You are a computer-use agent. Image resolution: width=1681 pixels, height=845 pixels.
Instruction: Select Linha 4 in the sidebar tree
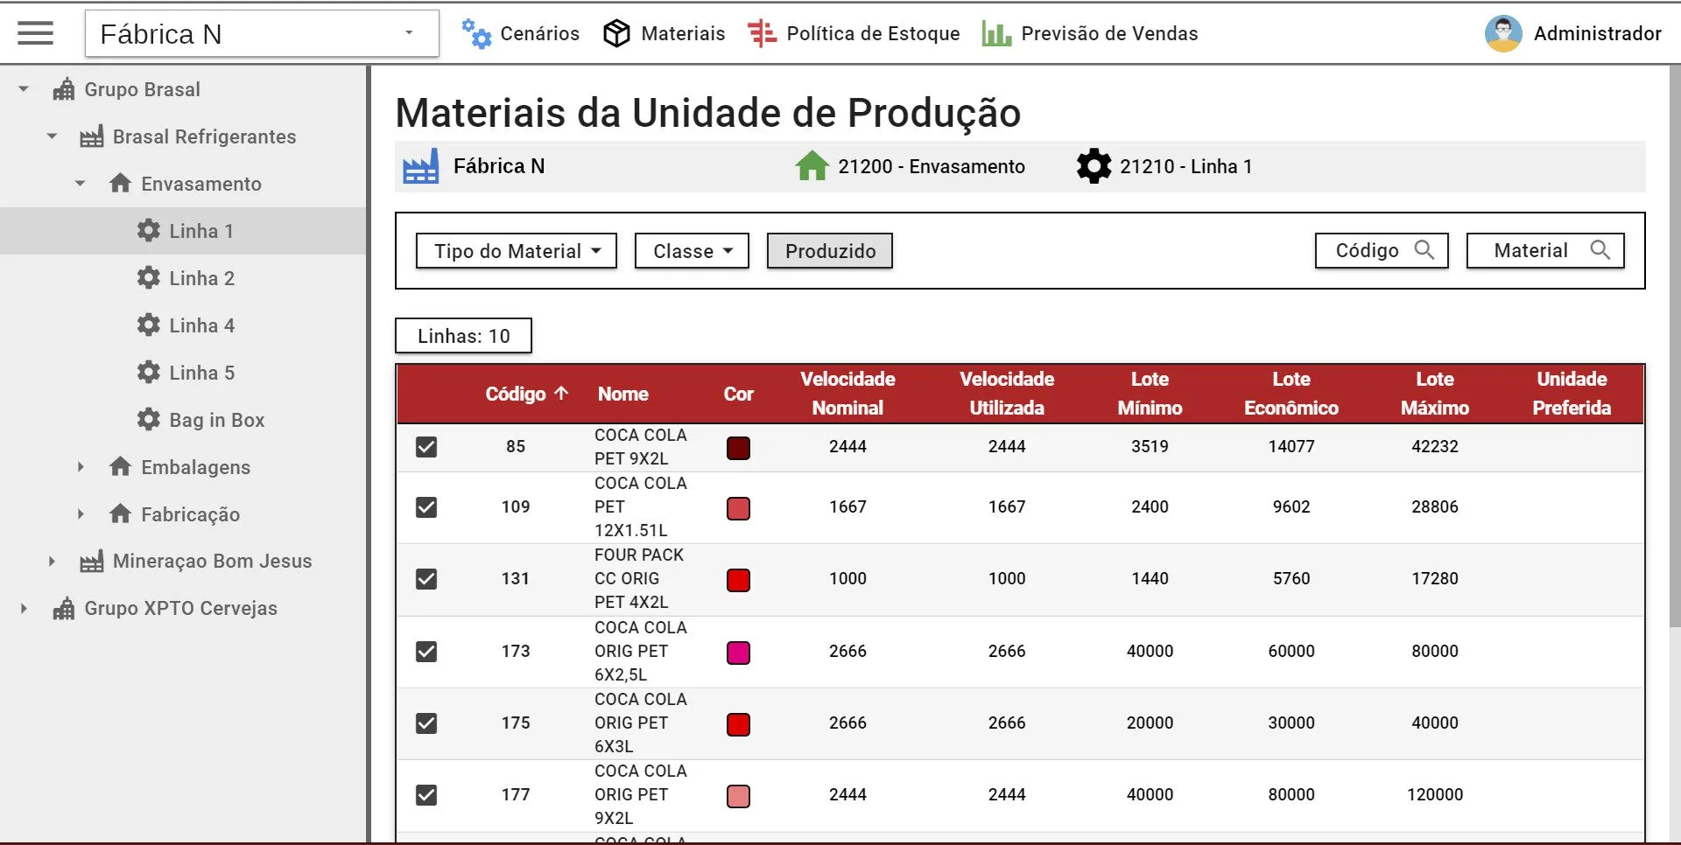coord(201,325)
